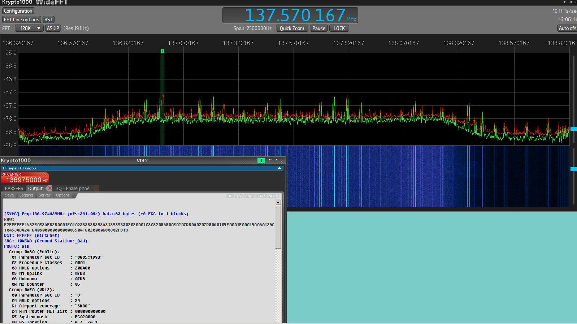Click the RF CENTER frequency field

(25, 180)
